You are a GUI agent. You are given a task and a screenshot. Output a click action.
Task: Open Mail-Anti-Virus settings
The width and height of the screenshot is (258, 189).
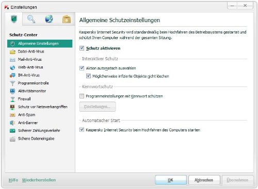tap(30, 59)
